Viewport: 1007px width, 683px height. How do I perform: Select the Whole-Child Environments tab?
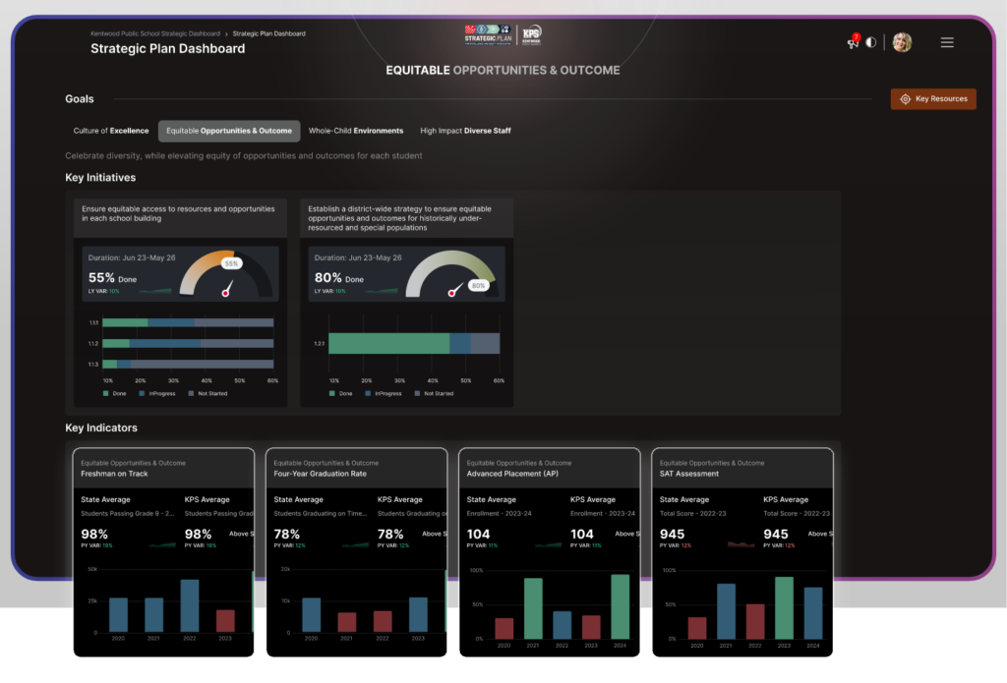356,131
